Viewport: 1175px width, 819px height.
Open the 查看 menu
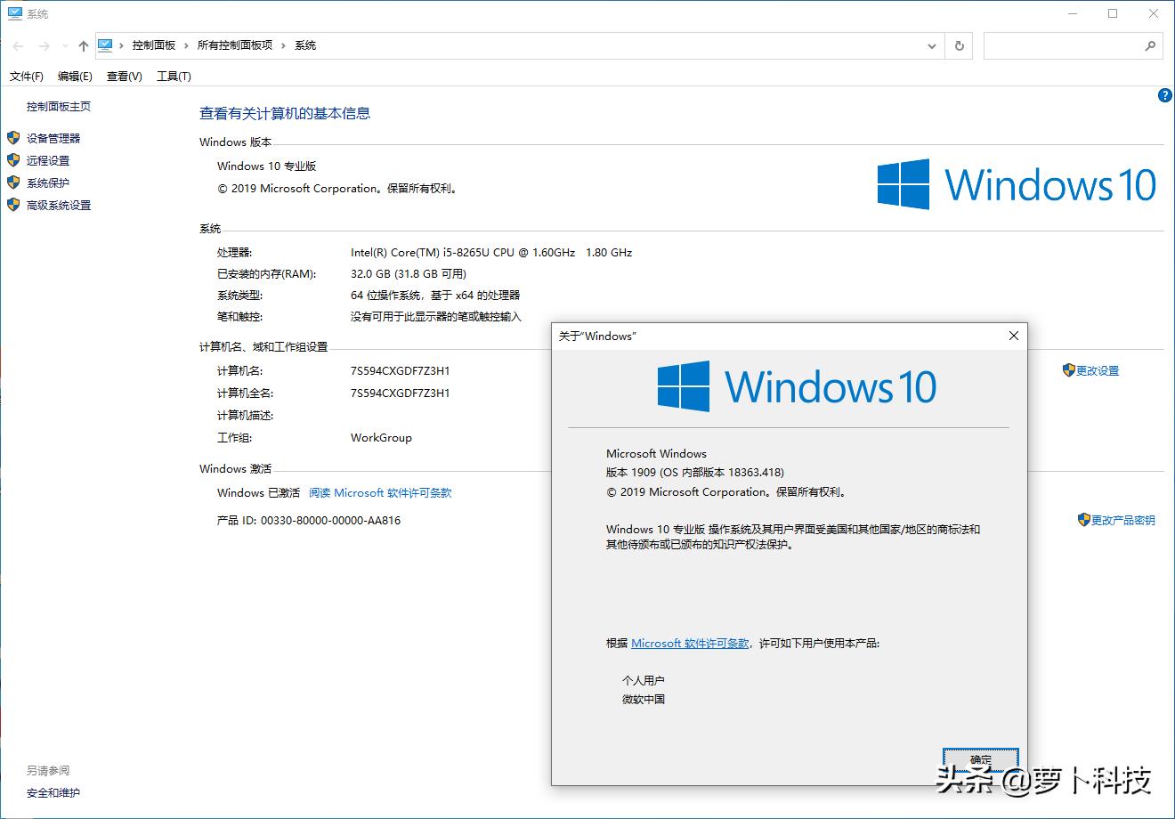(123, 76)
